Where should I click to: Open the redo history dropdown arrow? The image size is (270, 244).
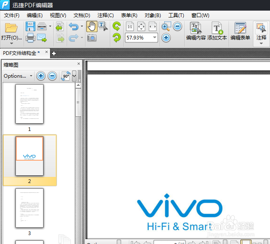[x=82, y=37]
